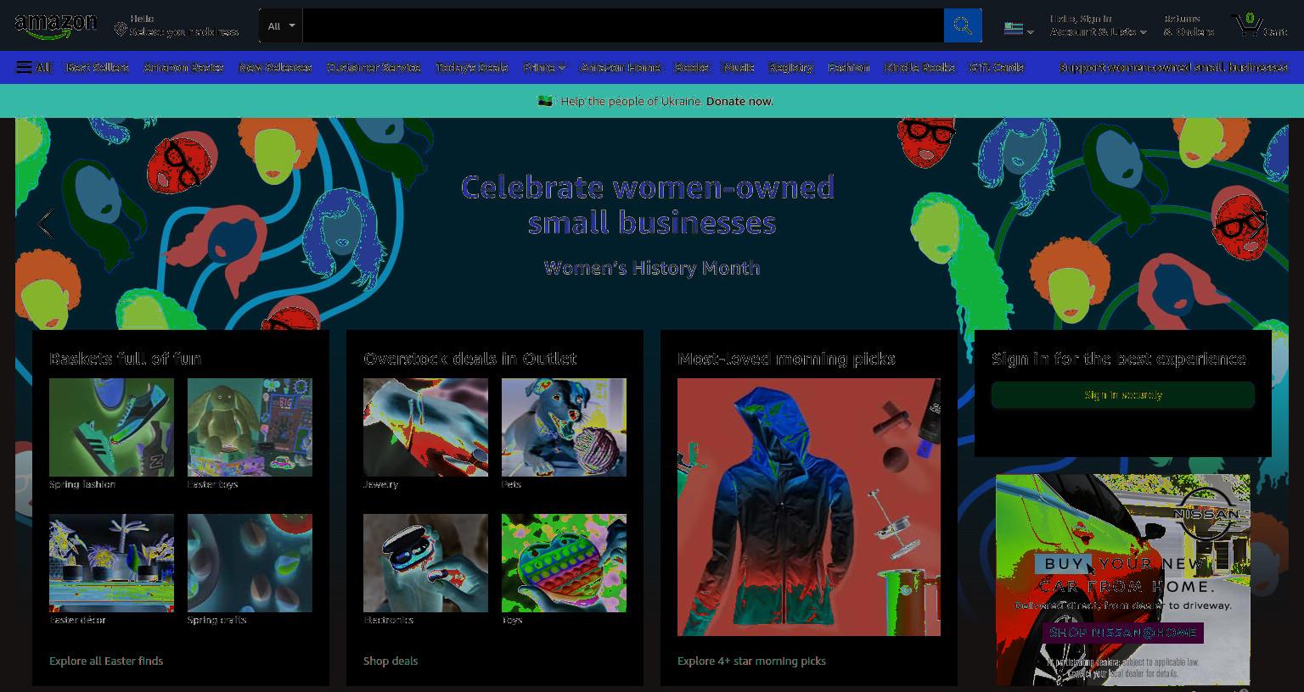
Task: Open the country flag language dropdown
Action: pos(1019,29)
